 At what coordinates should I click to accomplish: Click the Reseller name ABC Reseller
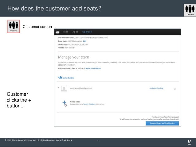tap(70, 48)
